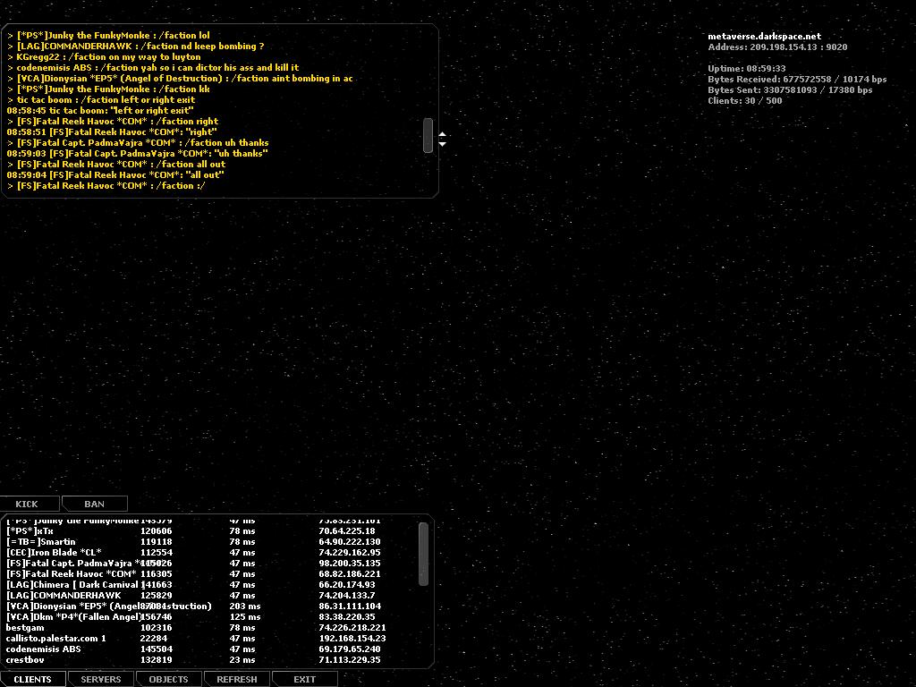Viewport: 916px width, 687px height.
Task: Select client [=TB=]Smartin in the list
Action: [41, 542]
